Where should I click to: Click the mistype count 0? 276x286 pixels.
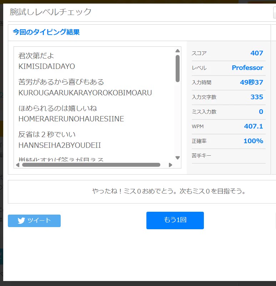[x=261, y=112]
